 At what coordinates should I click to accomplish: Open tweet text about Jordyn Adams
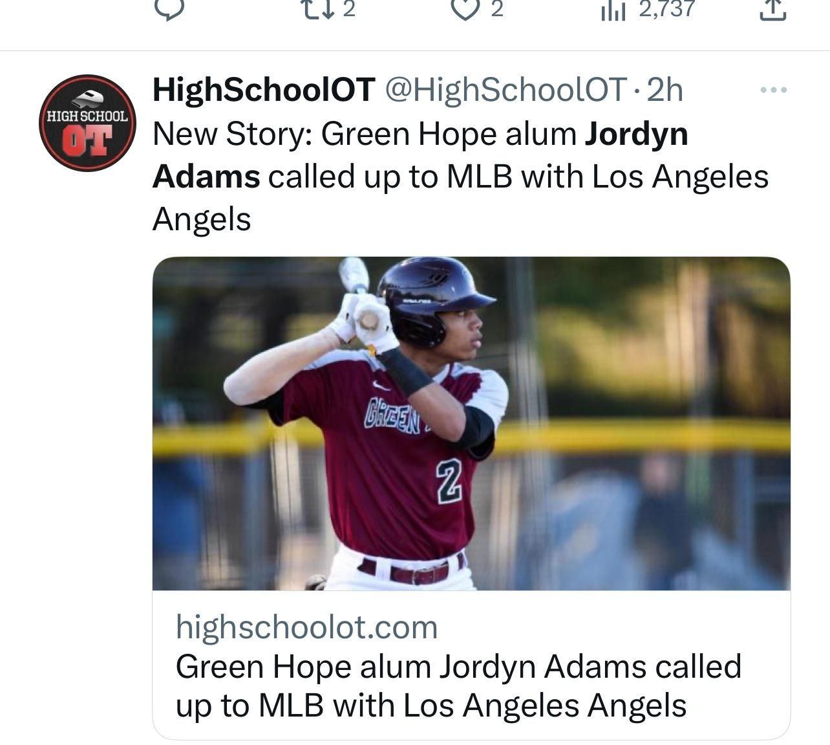click(460, 176)
